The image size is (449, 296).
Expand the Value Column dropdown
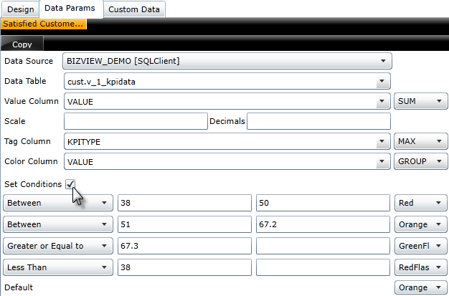(227, 101)
